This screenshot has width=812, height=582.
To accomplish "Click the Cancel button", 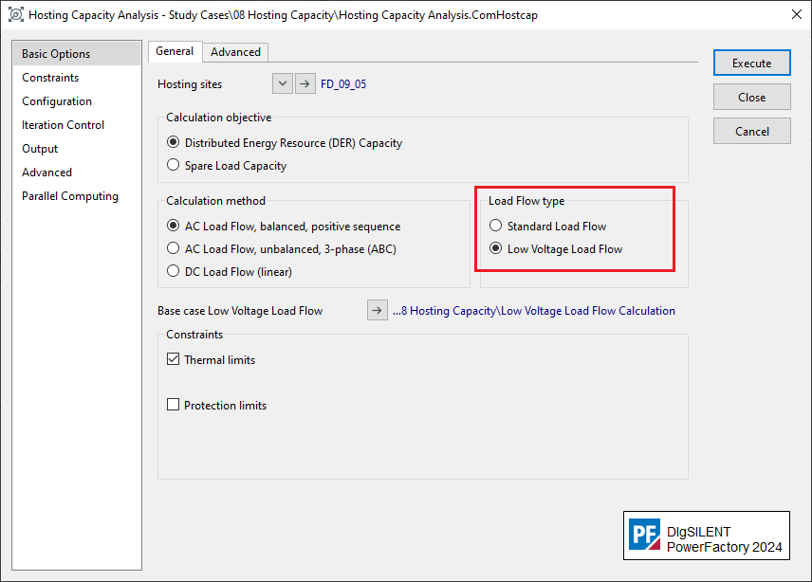I will pos(752,132).
